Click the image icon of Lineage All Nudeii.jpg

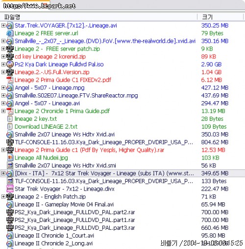point(10,158)
